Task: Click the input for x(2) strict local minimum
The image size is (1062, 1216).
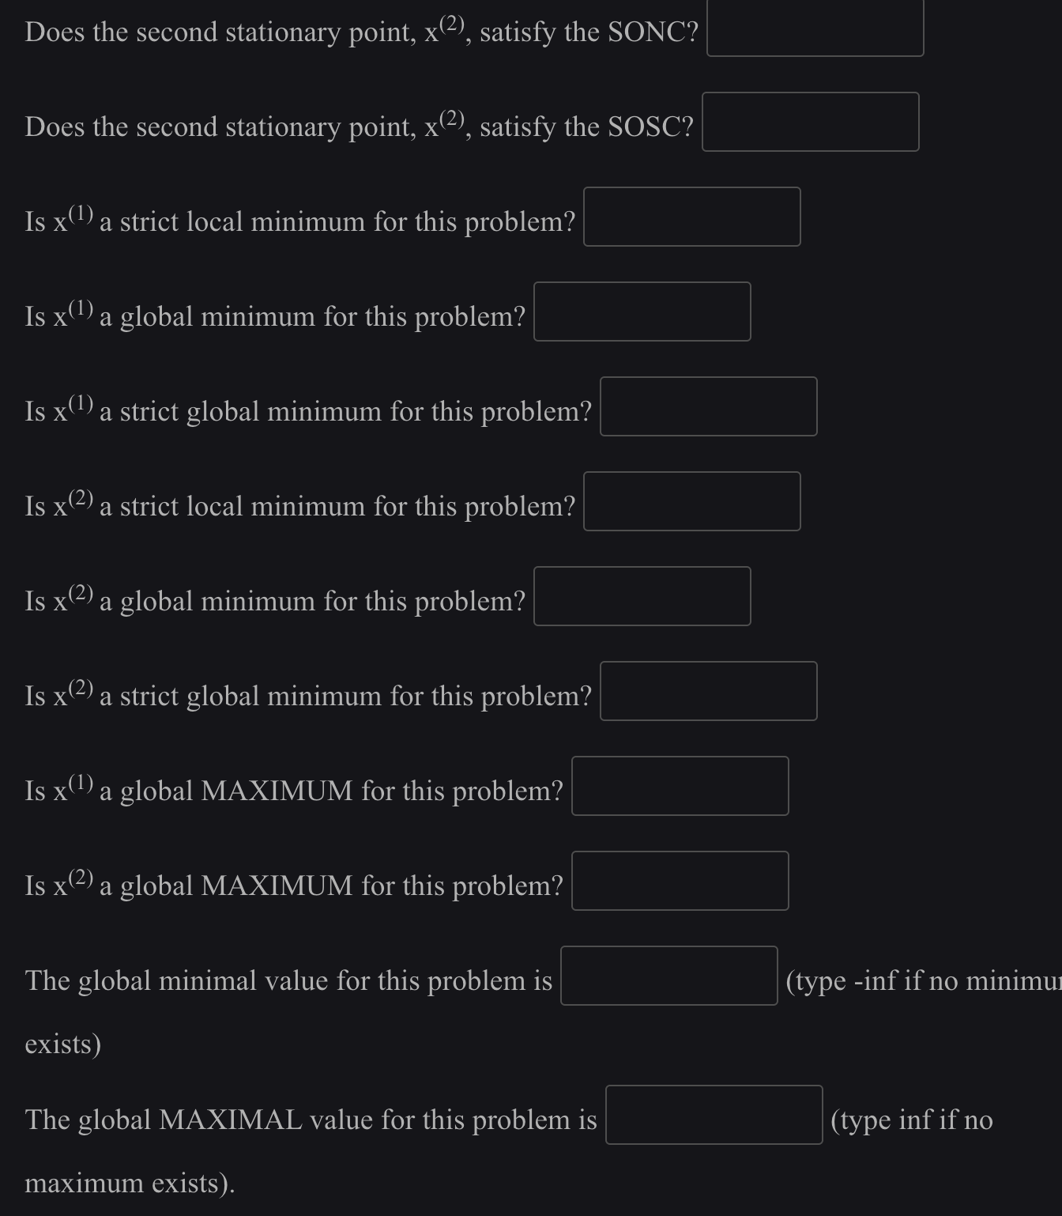Action: pos(691,501)
